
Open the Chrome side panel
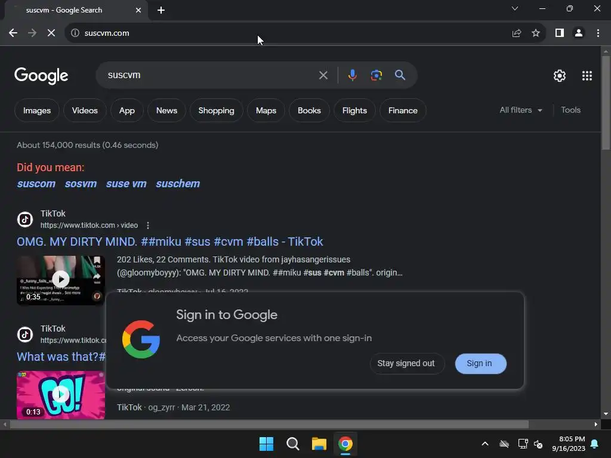560,33
